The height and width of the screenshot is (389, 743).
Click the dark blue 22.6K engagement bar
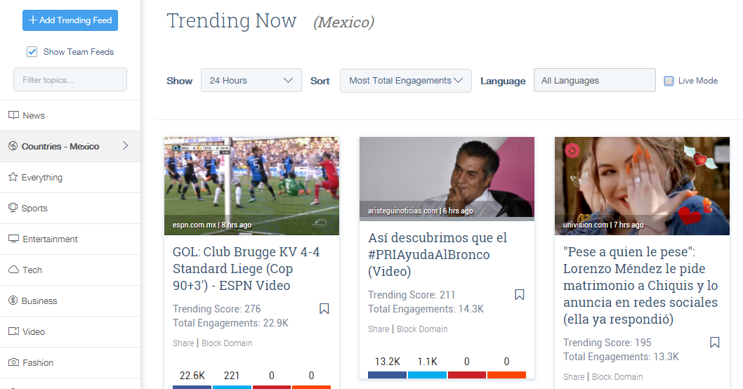tap(192, 387)
